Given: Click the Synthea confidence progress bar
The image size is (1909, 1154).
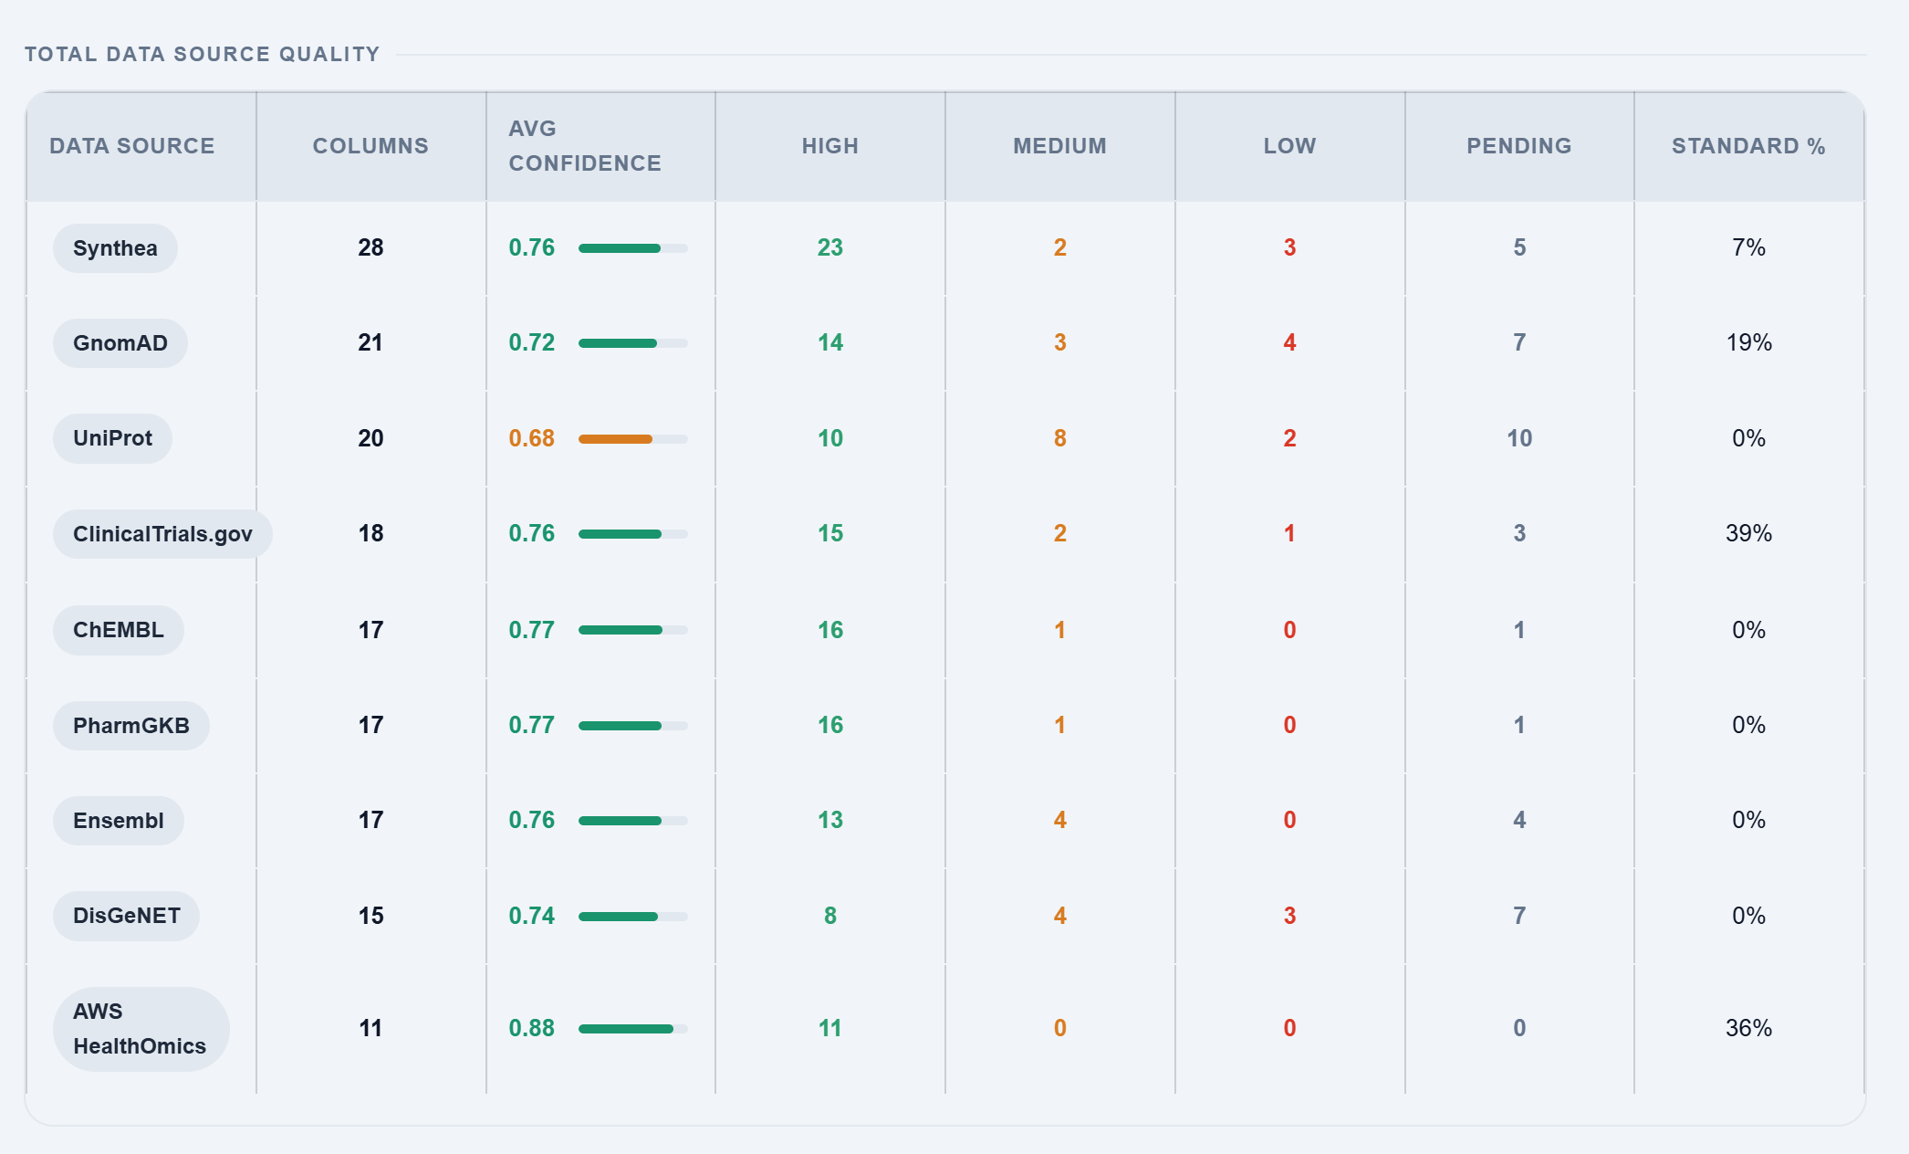Looking at the screenshot, I should (x=633, y=248).
